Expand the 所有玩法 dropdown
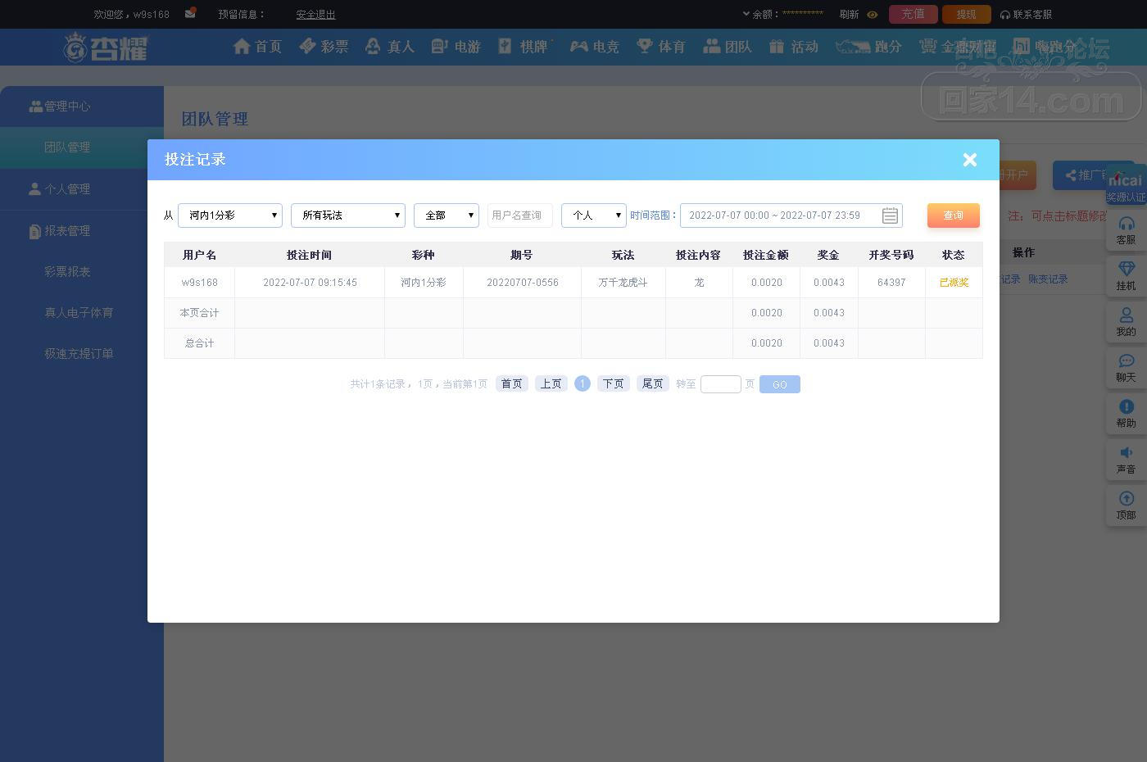 [x=348, y=215]
